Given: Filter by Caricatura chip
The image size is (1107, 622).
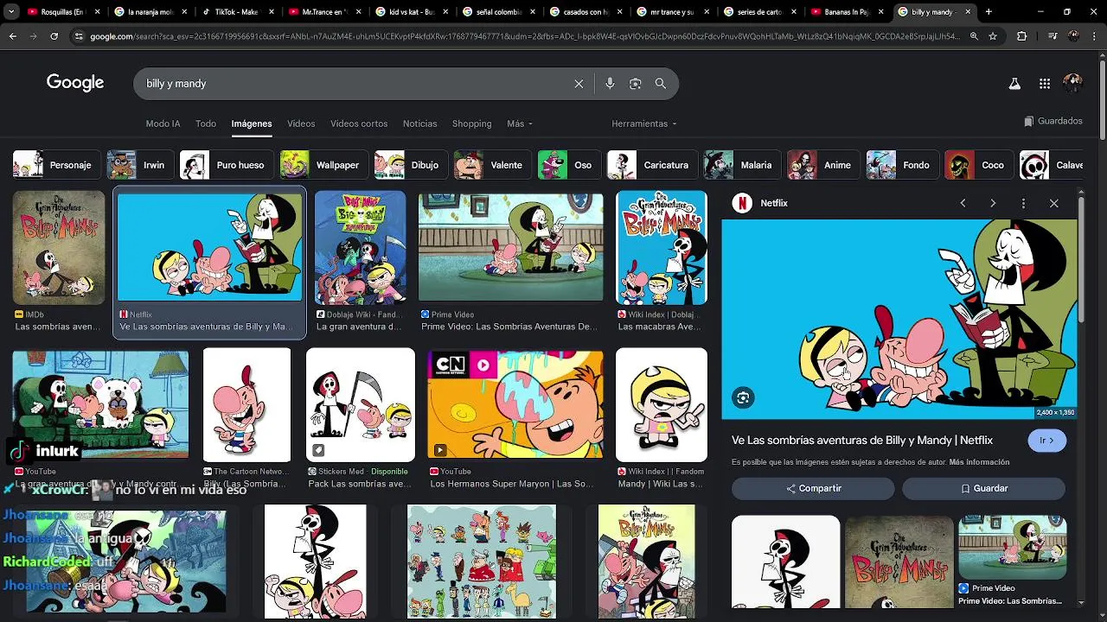Looking at the screenshot, I should coord(650,165).
